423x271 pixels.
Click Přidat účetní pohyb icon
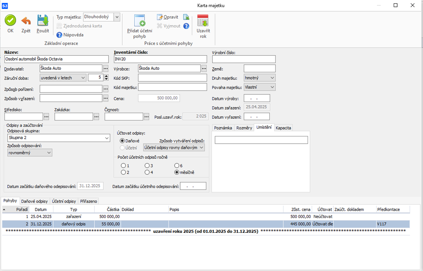click(x=140, y=21)
